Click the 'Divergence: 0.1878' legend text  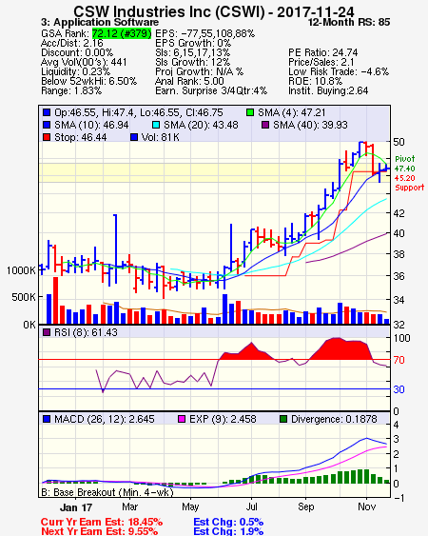click(334, 419)
